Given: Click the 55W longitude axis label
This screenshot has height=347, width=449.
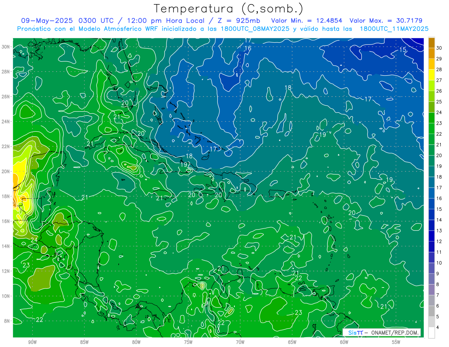Looking at the screenshot, I should pyautogui.click(x=396, y=342).
